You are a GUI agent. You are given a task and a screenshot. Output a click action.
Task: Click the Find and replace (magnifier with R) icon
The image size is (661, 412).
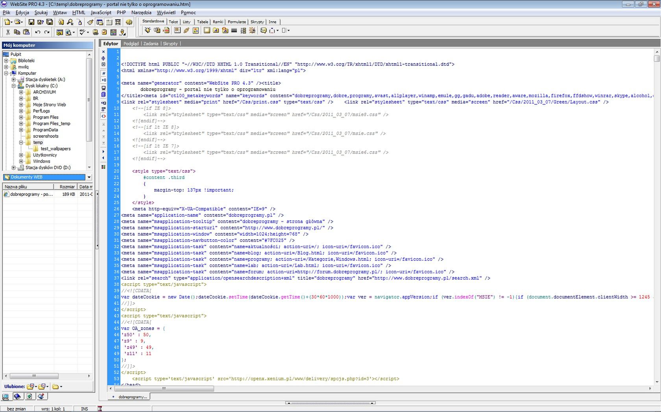[x=70, y=22]
